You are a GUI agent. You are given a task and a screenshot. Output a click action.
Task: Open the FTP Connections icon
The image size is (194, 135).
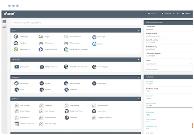(66, 43)
